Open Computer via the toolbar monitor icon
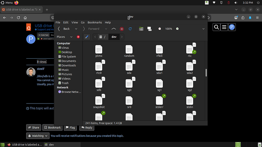Image resolution: width=262 pixels, height=147 pixels. pyautogui.click(x=149, y=29)
